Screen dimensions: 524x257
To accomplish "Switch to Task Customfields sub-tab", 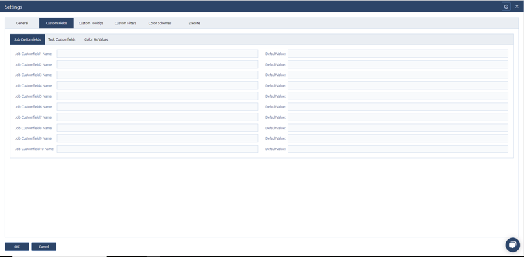I will (x=62, y=39).
